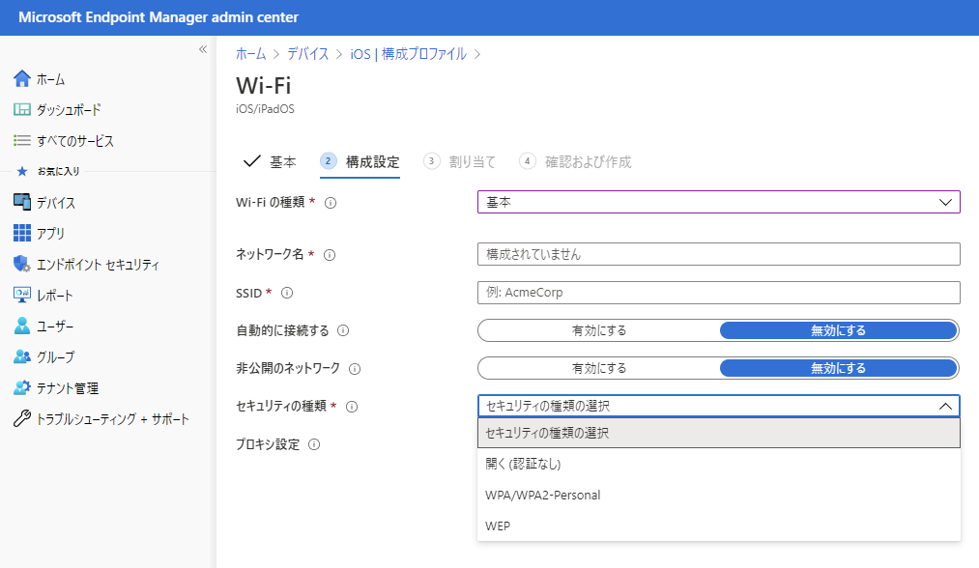Viewport: 979px width, 568px height.
Task: Click the デバイス breadcrumb link
Action: pyautogui.click(x=308, y=54)
